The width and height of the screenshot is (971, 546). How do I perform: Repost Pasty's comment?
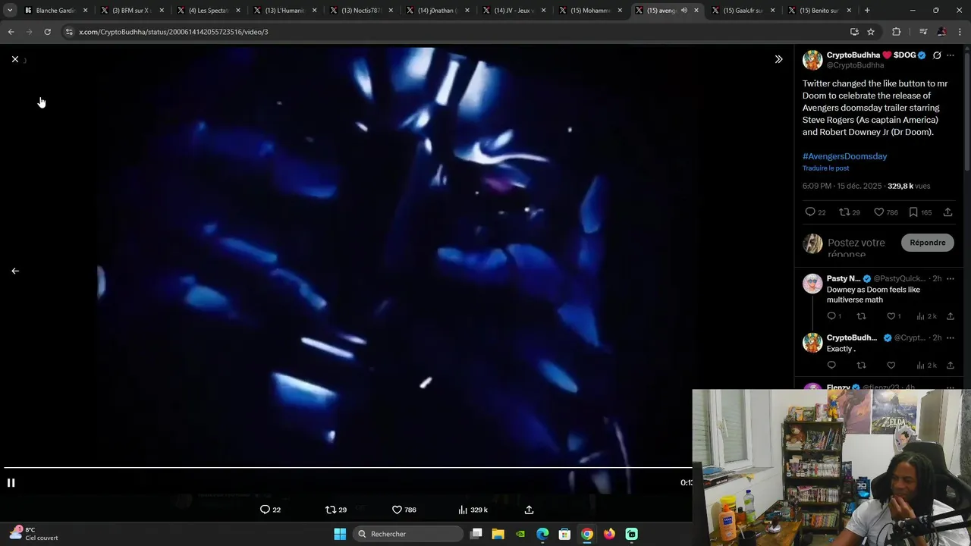pyautogui.click(x=861, y=316)
